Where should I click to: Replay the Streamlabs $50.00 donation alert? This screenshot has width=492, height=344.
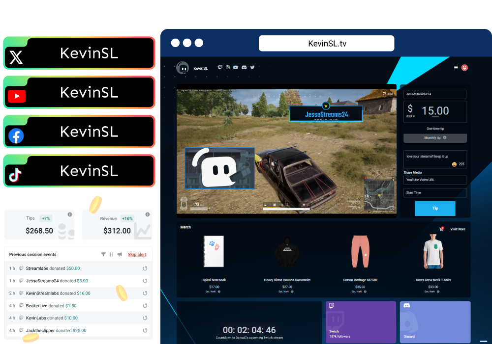145,268
